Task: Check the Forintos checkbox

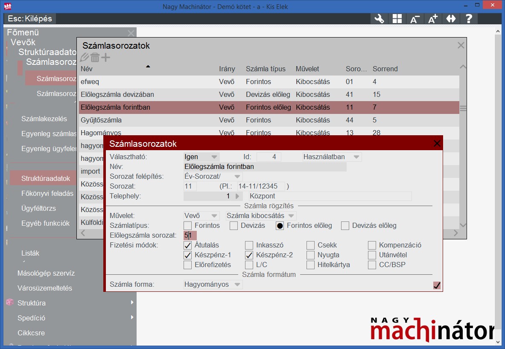Action: tap(187, 226)
